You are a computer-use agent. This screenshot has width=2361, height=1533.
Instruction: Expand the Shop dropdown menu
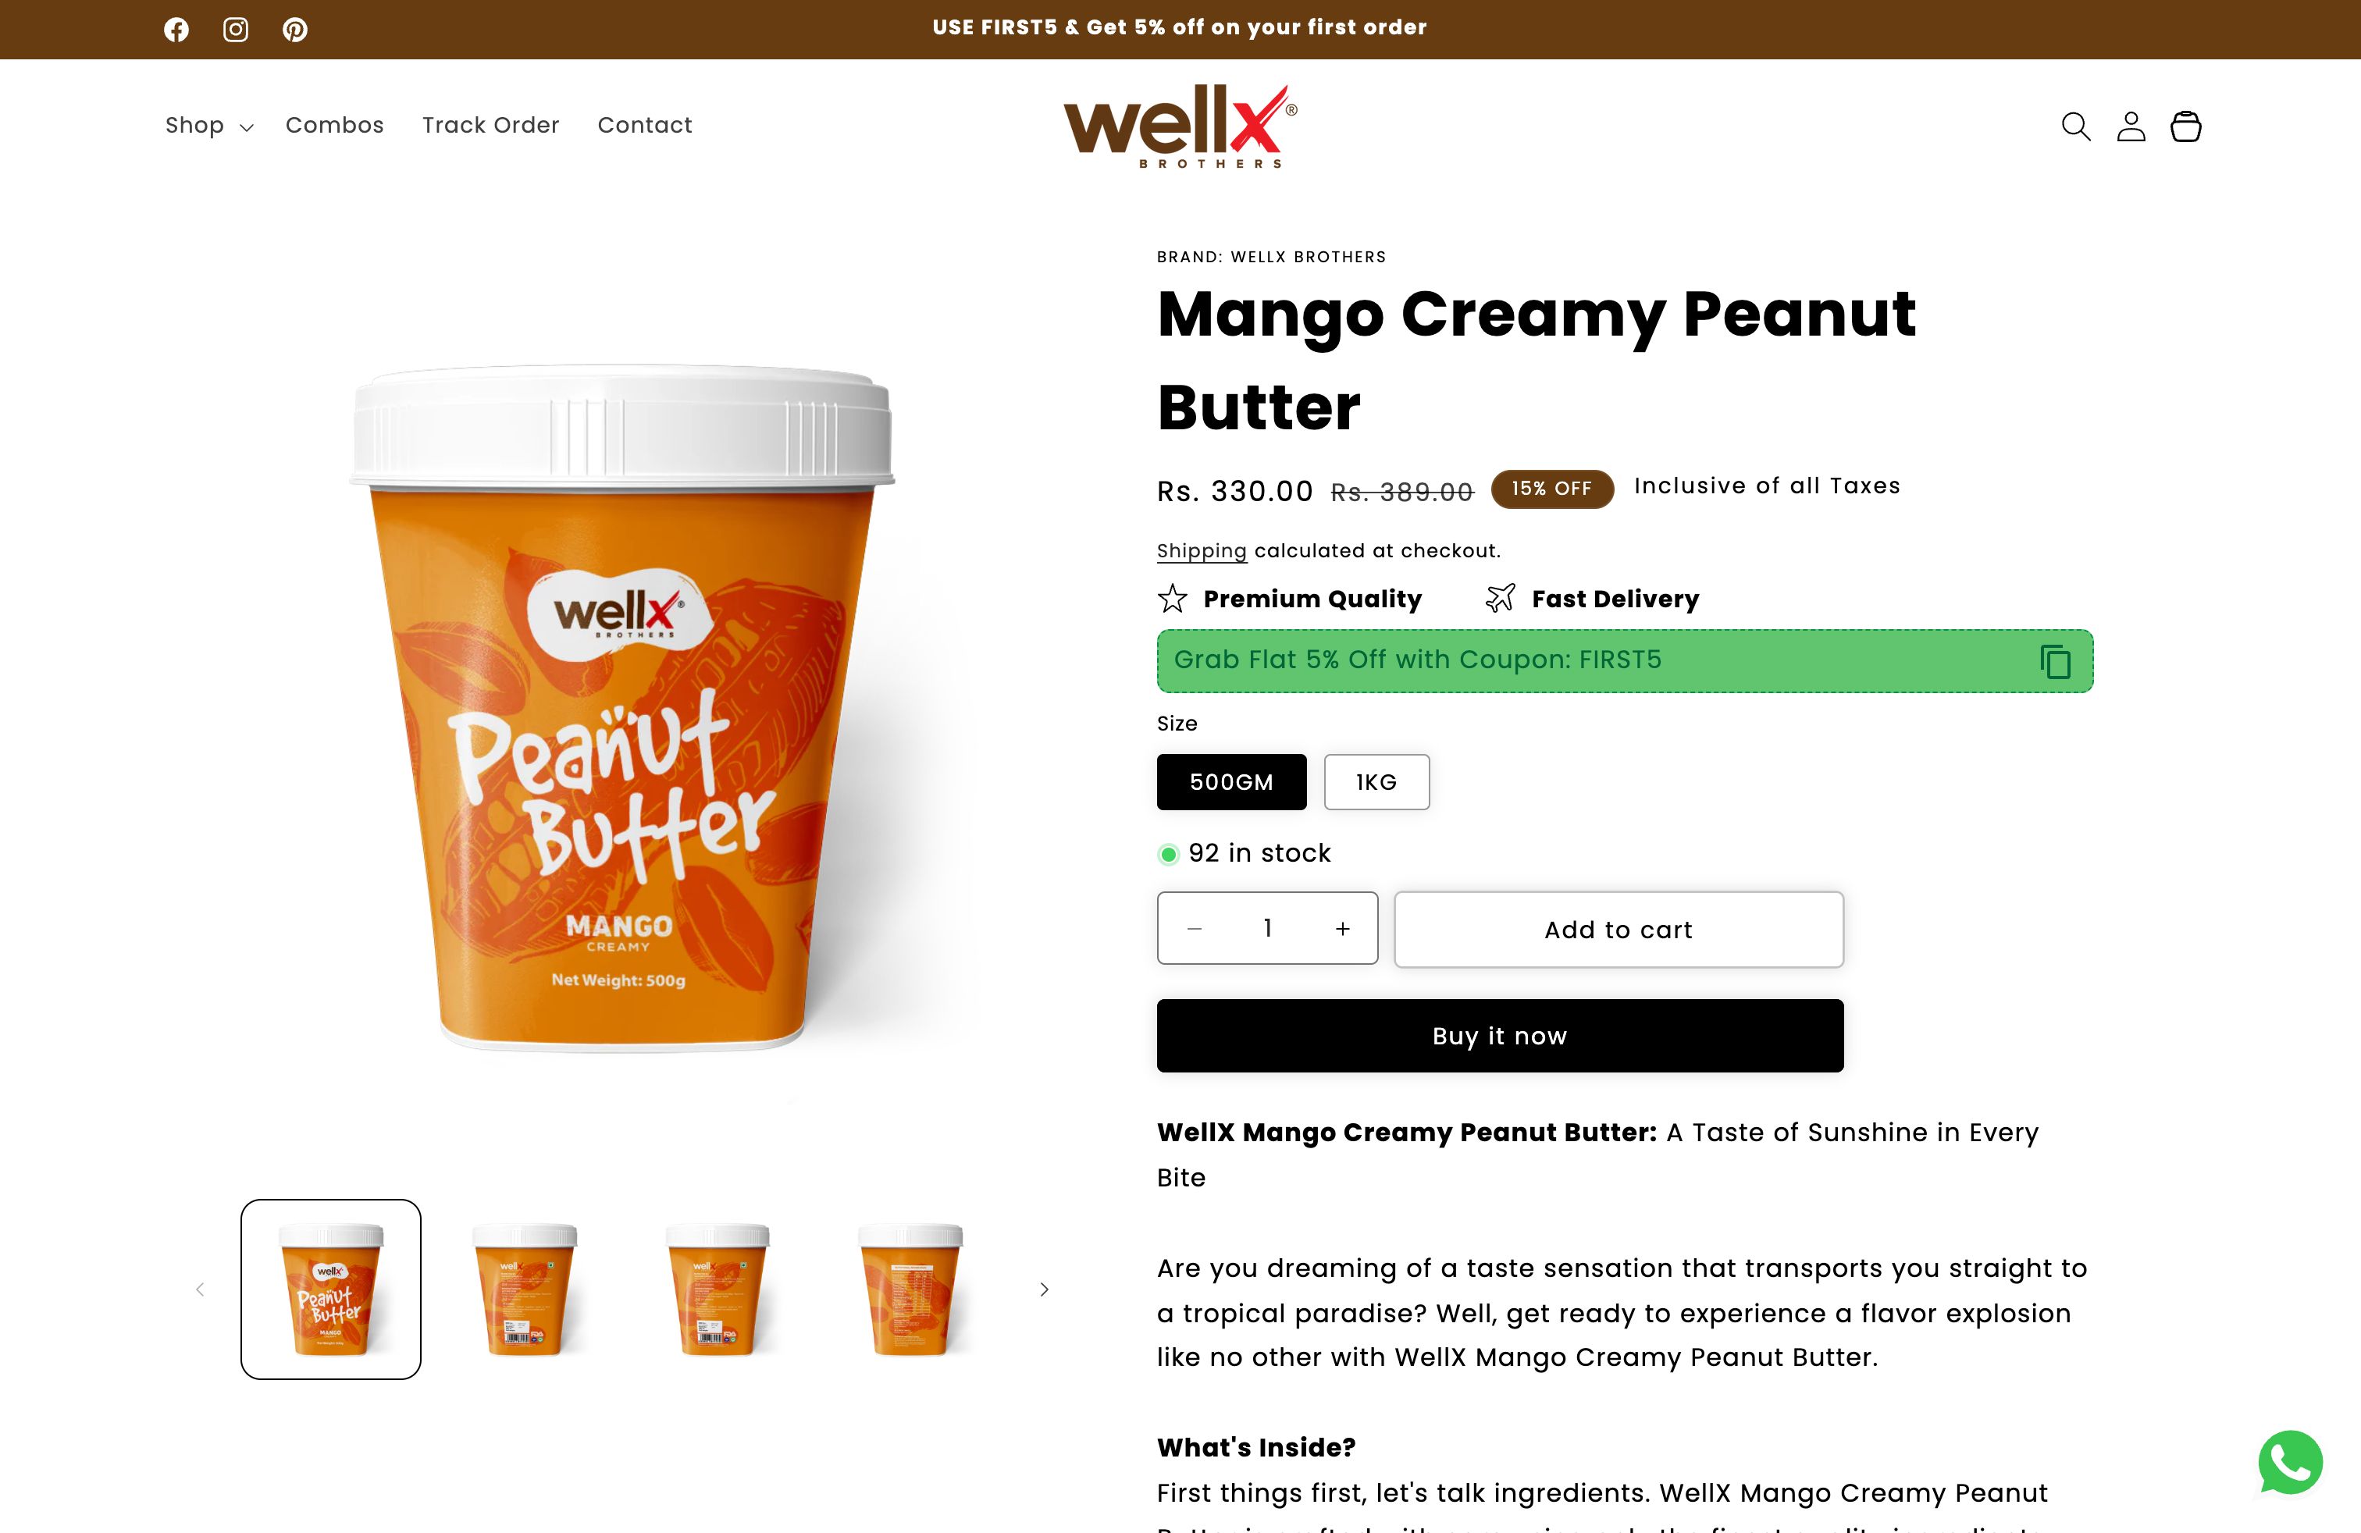click(x=209, y=126)
